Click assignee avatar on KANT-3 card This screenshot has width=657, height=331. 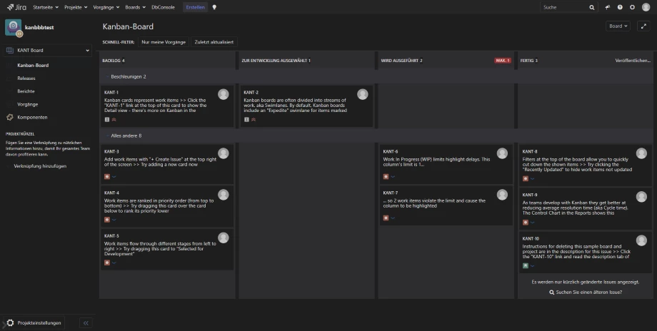pyautogui.click(x=224, y=153)
